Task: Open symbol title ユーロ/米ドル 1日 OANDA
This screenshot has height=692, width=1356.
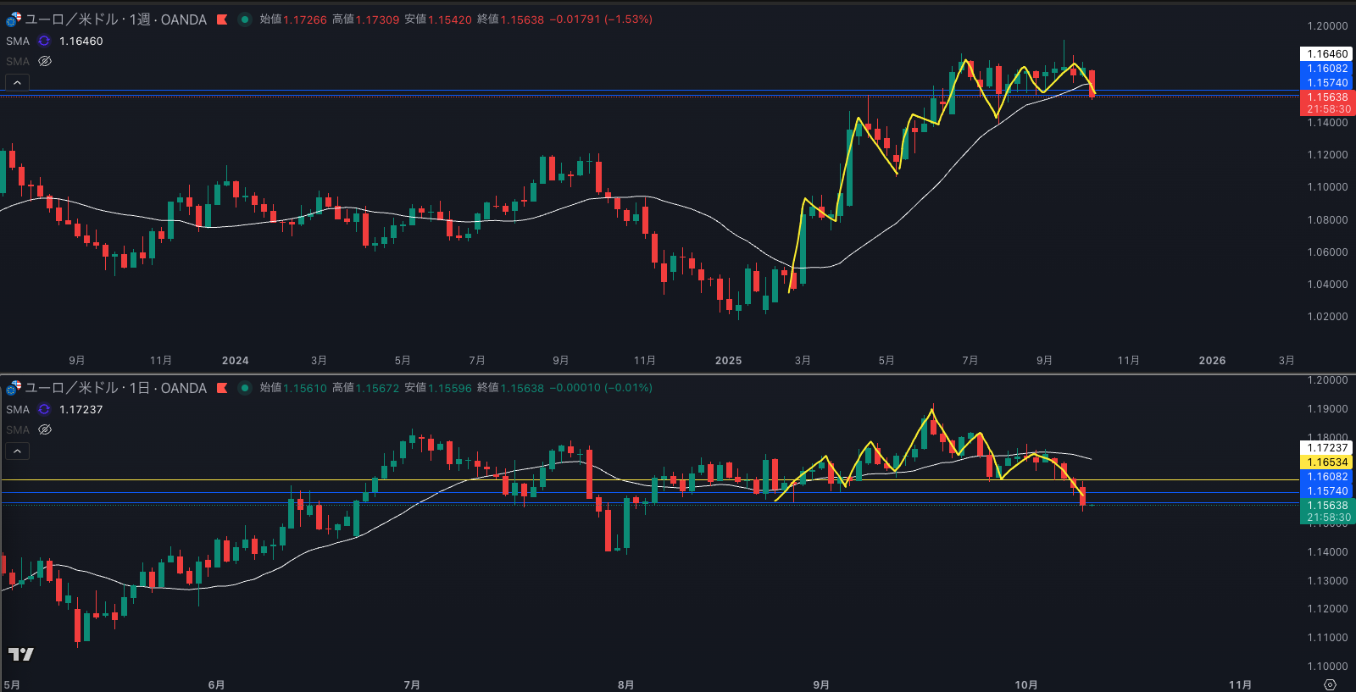Action: pos(116,388)
